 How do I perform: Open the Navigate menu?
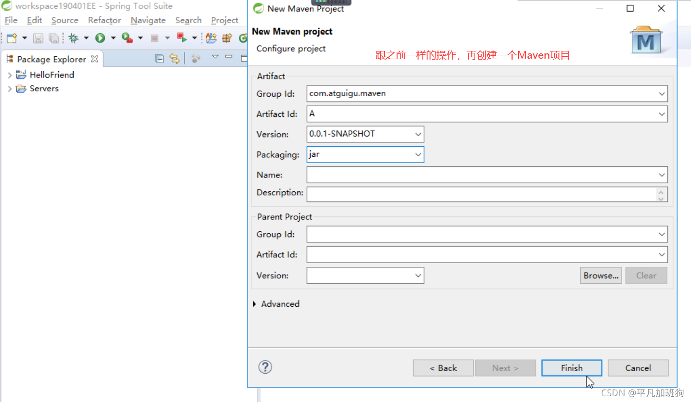click(148, 20)
